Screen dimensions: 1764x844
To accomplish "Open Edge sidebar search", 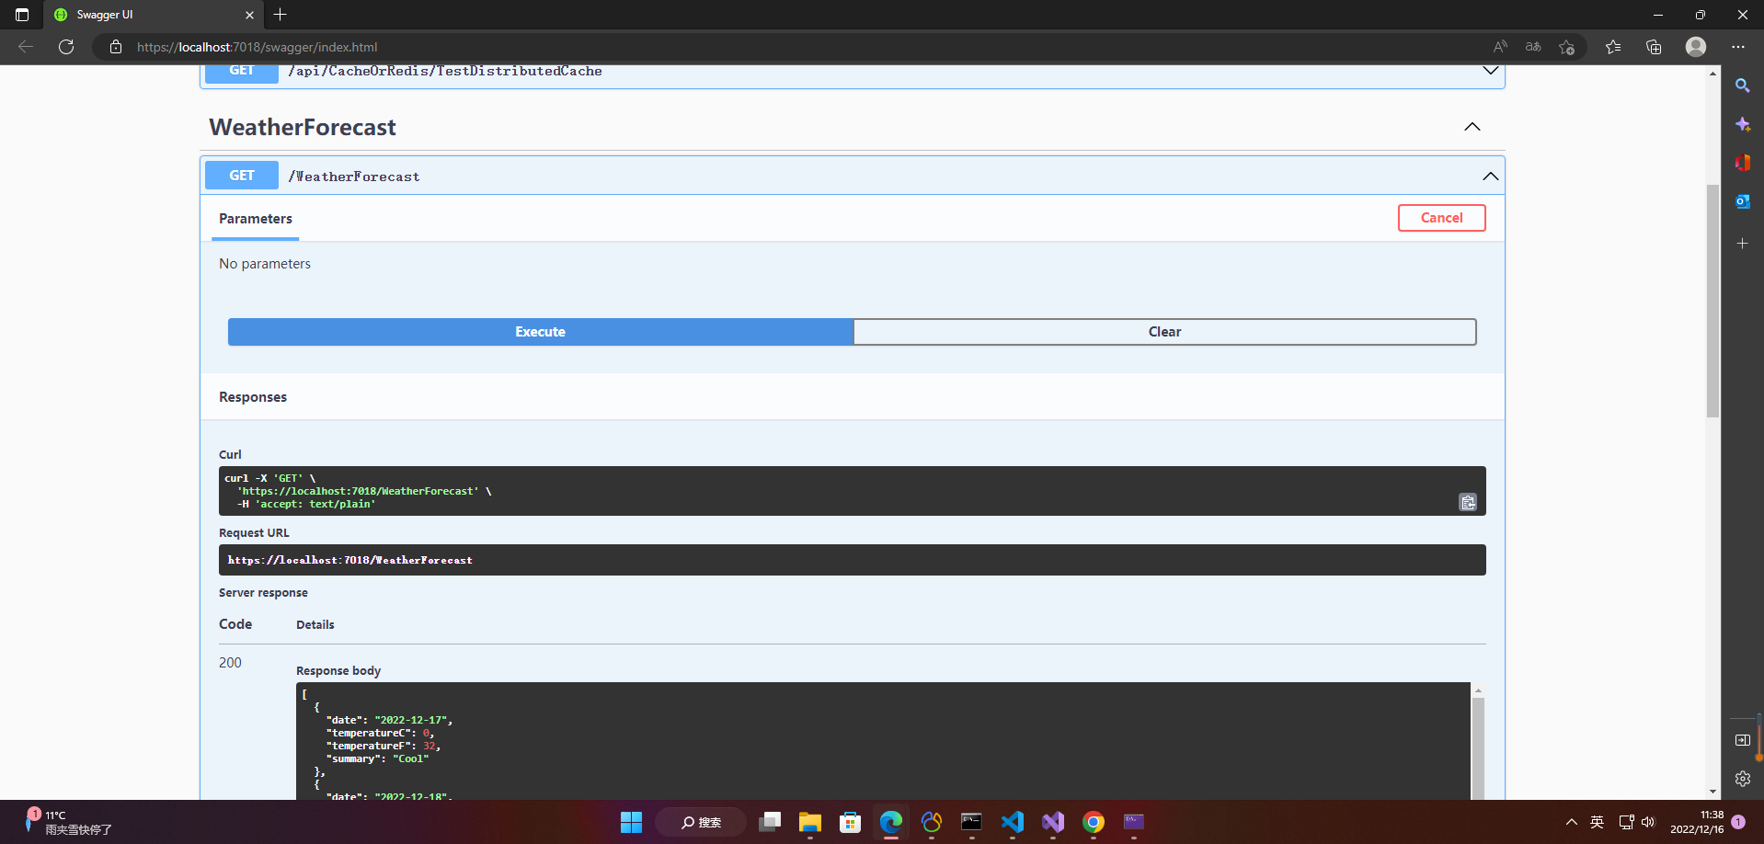I will (1742, 86).
